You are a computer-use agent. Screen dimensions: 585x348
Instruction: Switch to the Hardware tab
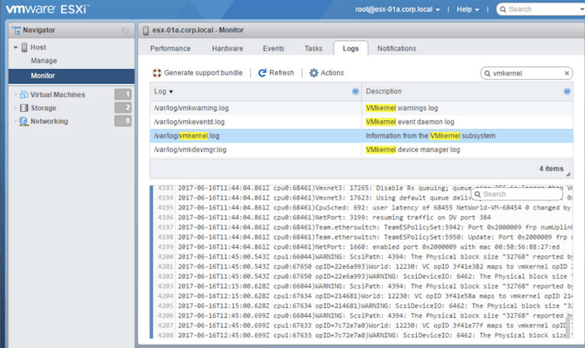point(227,48)
